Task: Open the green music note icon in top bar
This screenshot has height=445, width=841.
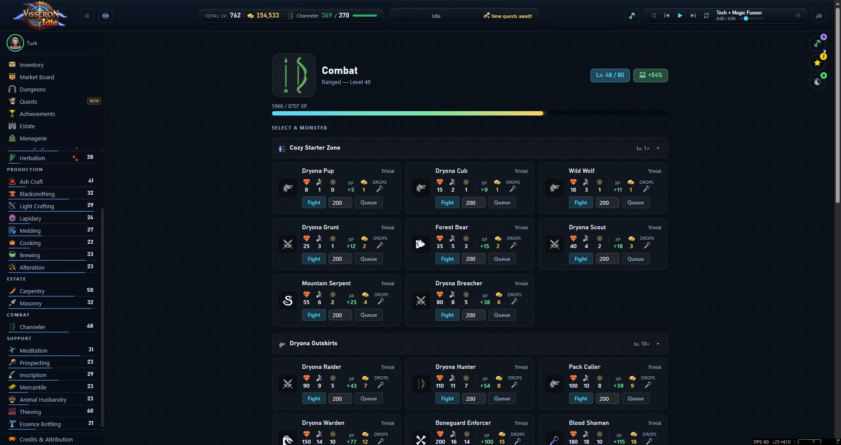Action: [632, 16]
